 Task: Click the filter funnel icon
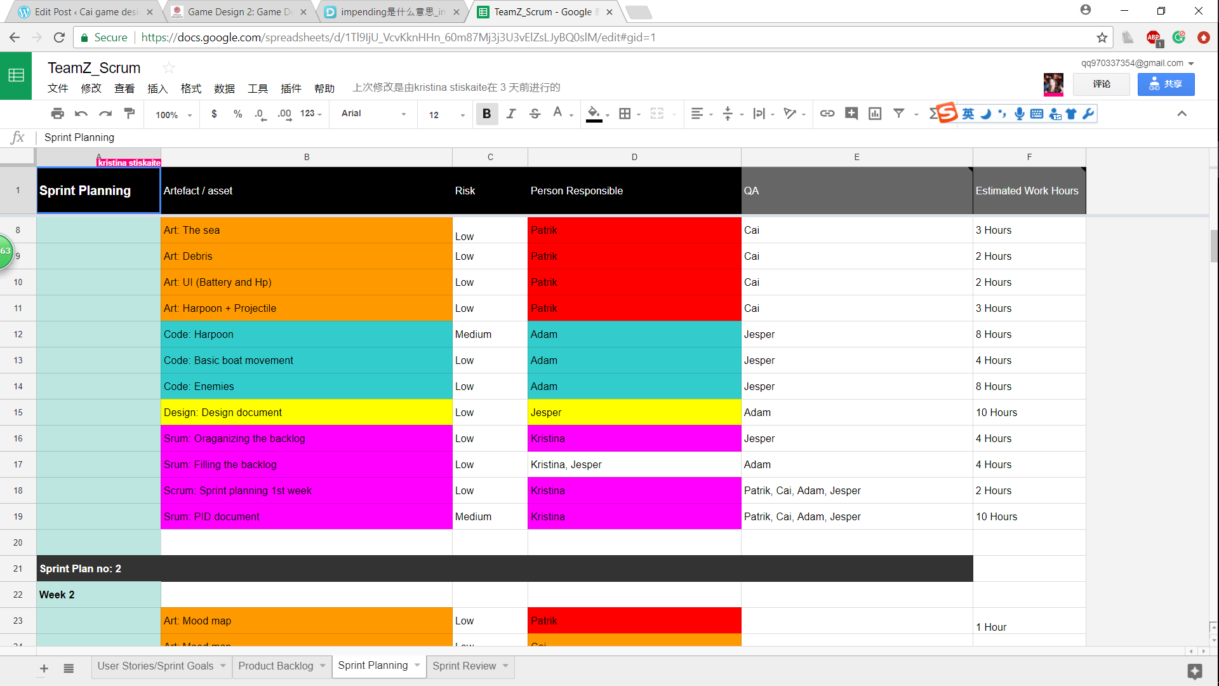[x=898, y=114]
